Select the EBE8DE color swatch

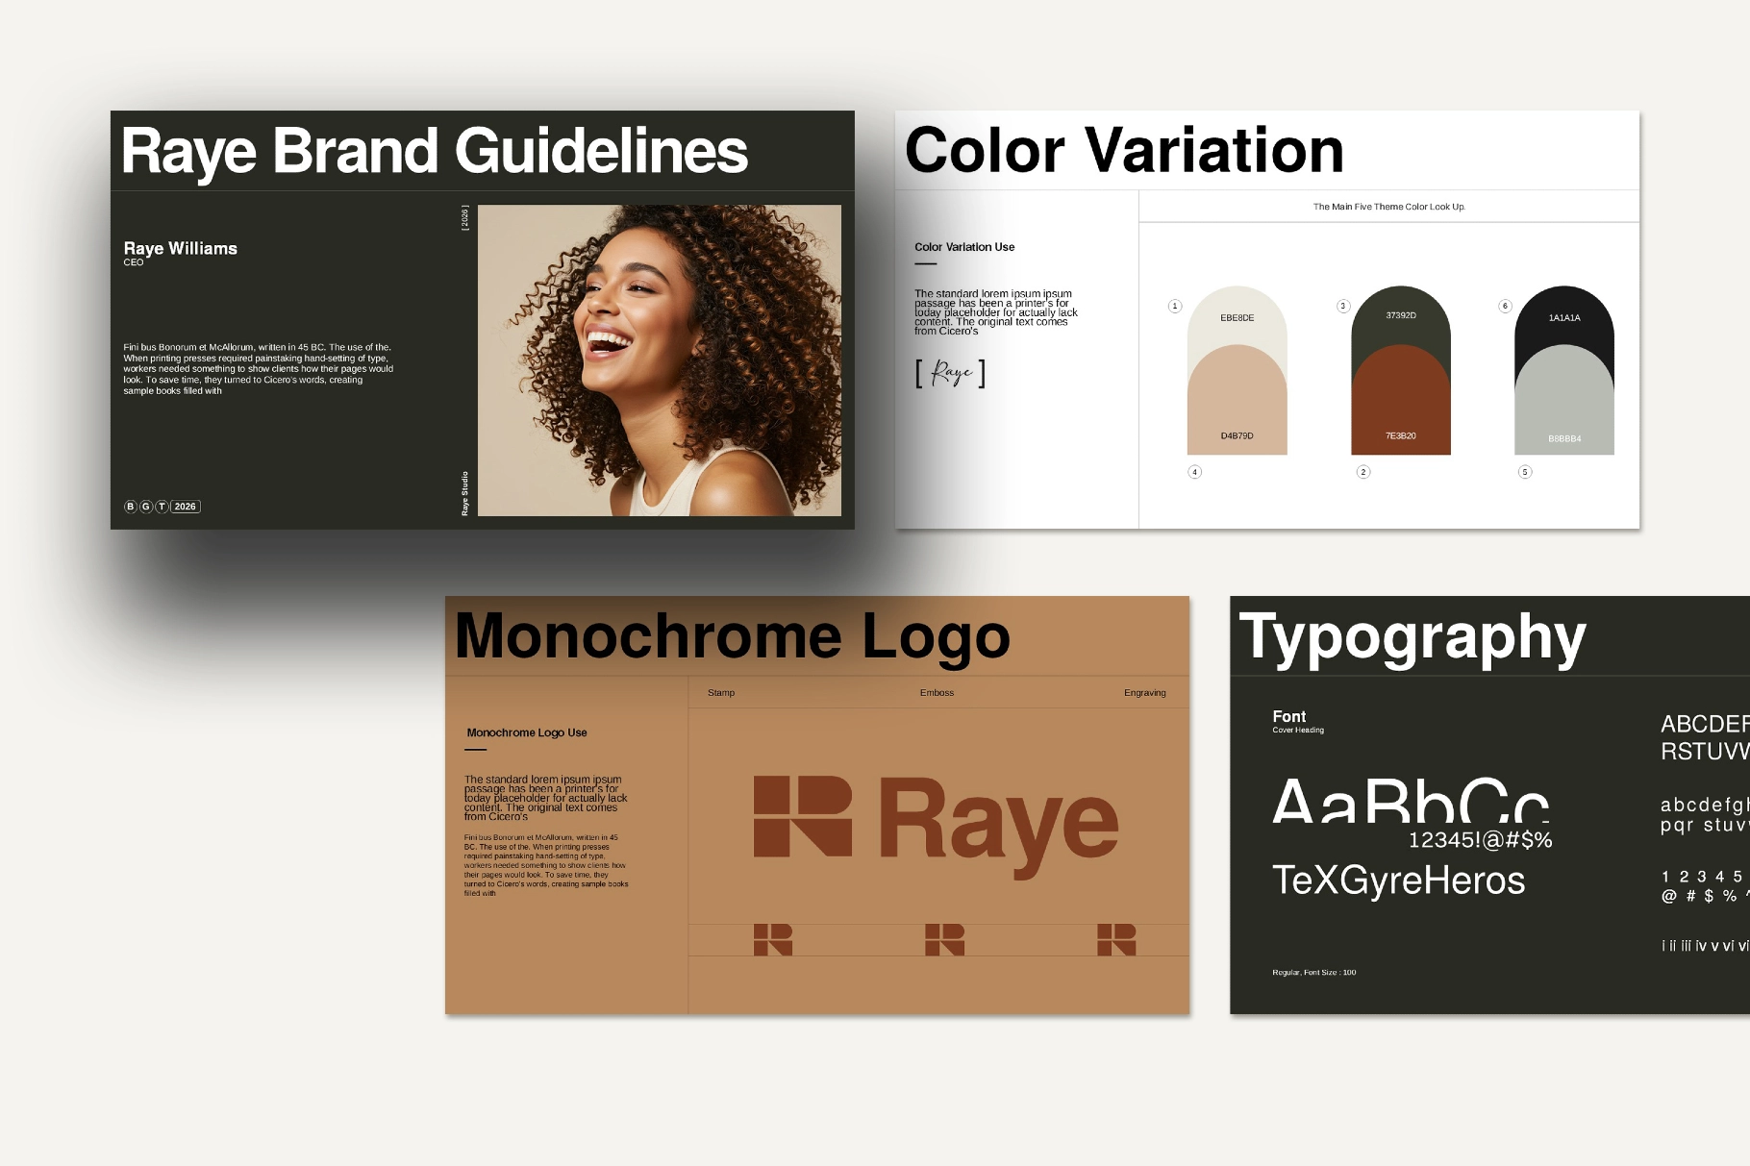click(1236, 317)
